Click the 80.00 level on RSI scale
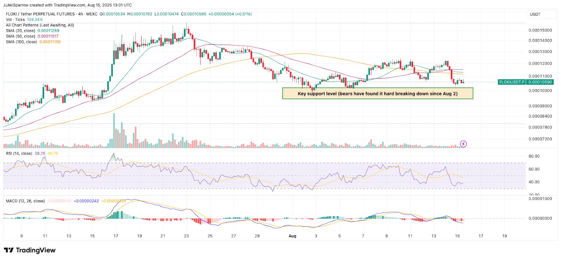The width and height of the screenshot is (561, 260). pyautogui.click(x=534, y=156)
